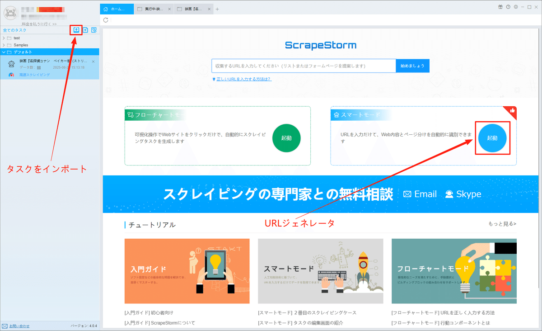Viewport: 542px width, 331px height.
Task: Click the 高速スクレイピング link
Action: point(35,74)
